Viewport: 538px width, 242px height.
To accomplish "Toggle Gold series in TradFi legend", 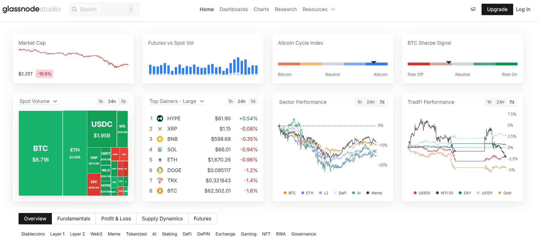I will point(505,193).
